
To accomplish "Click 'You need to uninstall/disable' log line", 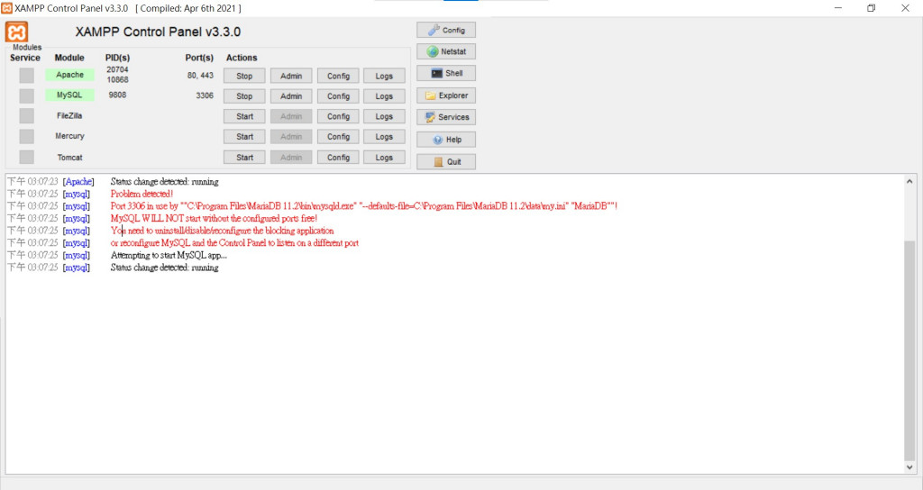I will 222,231.
